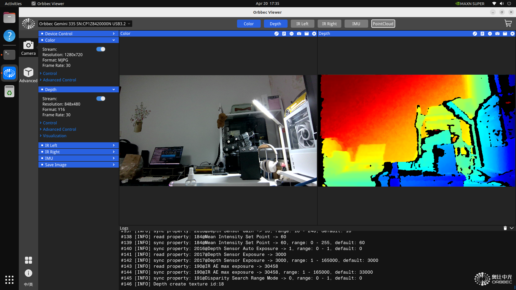The image size is (516, 290).
Task: Click the color camera image preview
Action: [x=218, y=130]
